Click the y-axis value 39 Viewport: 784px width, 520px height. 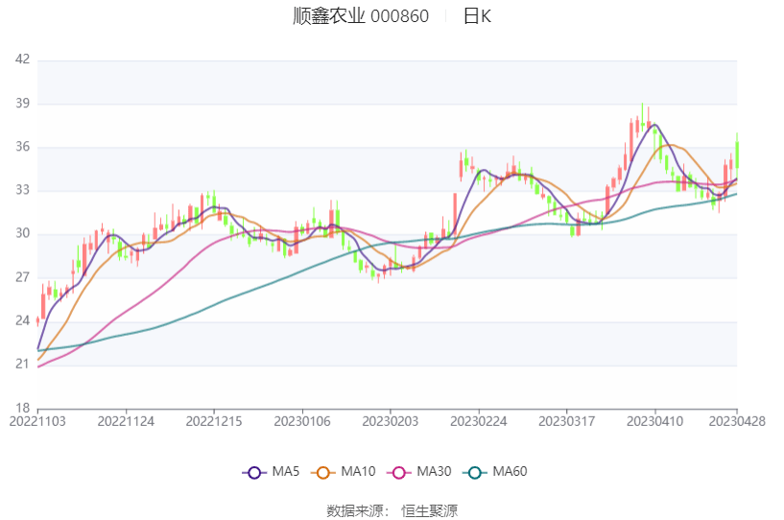22,103
